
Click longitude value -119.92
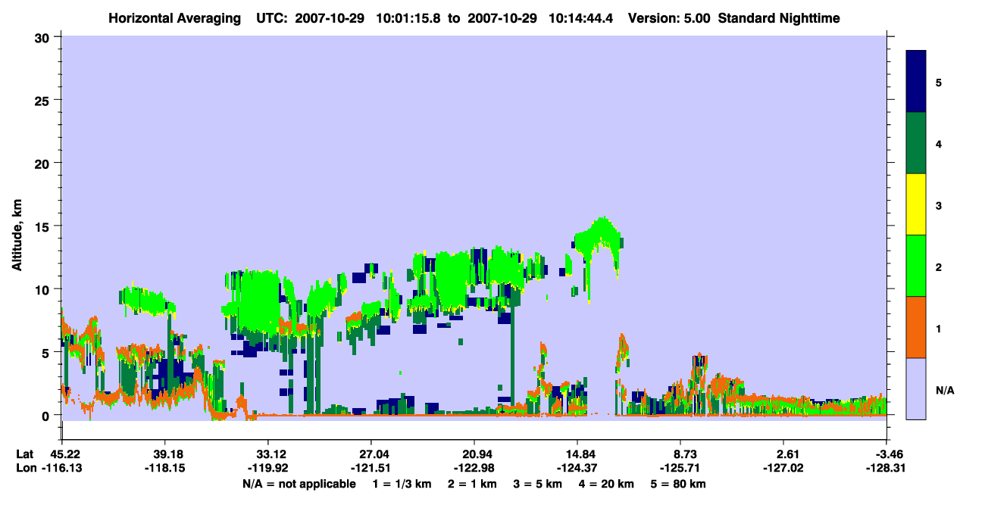pos(268,468)
